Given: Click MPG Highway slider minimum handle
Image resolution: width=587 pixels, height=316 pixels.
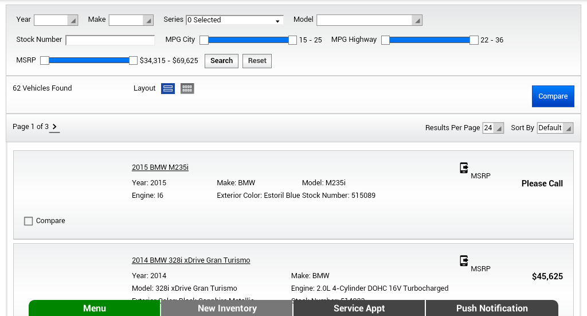Looking at the screenshot, I should (x=386, y=40).
